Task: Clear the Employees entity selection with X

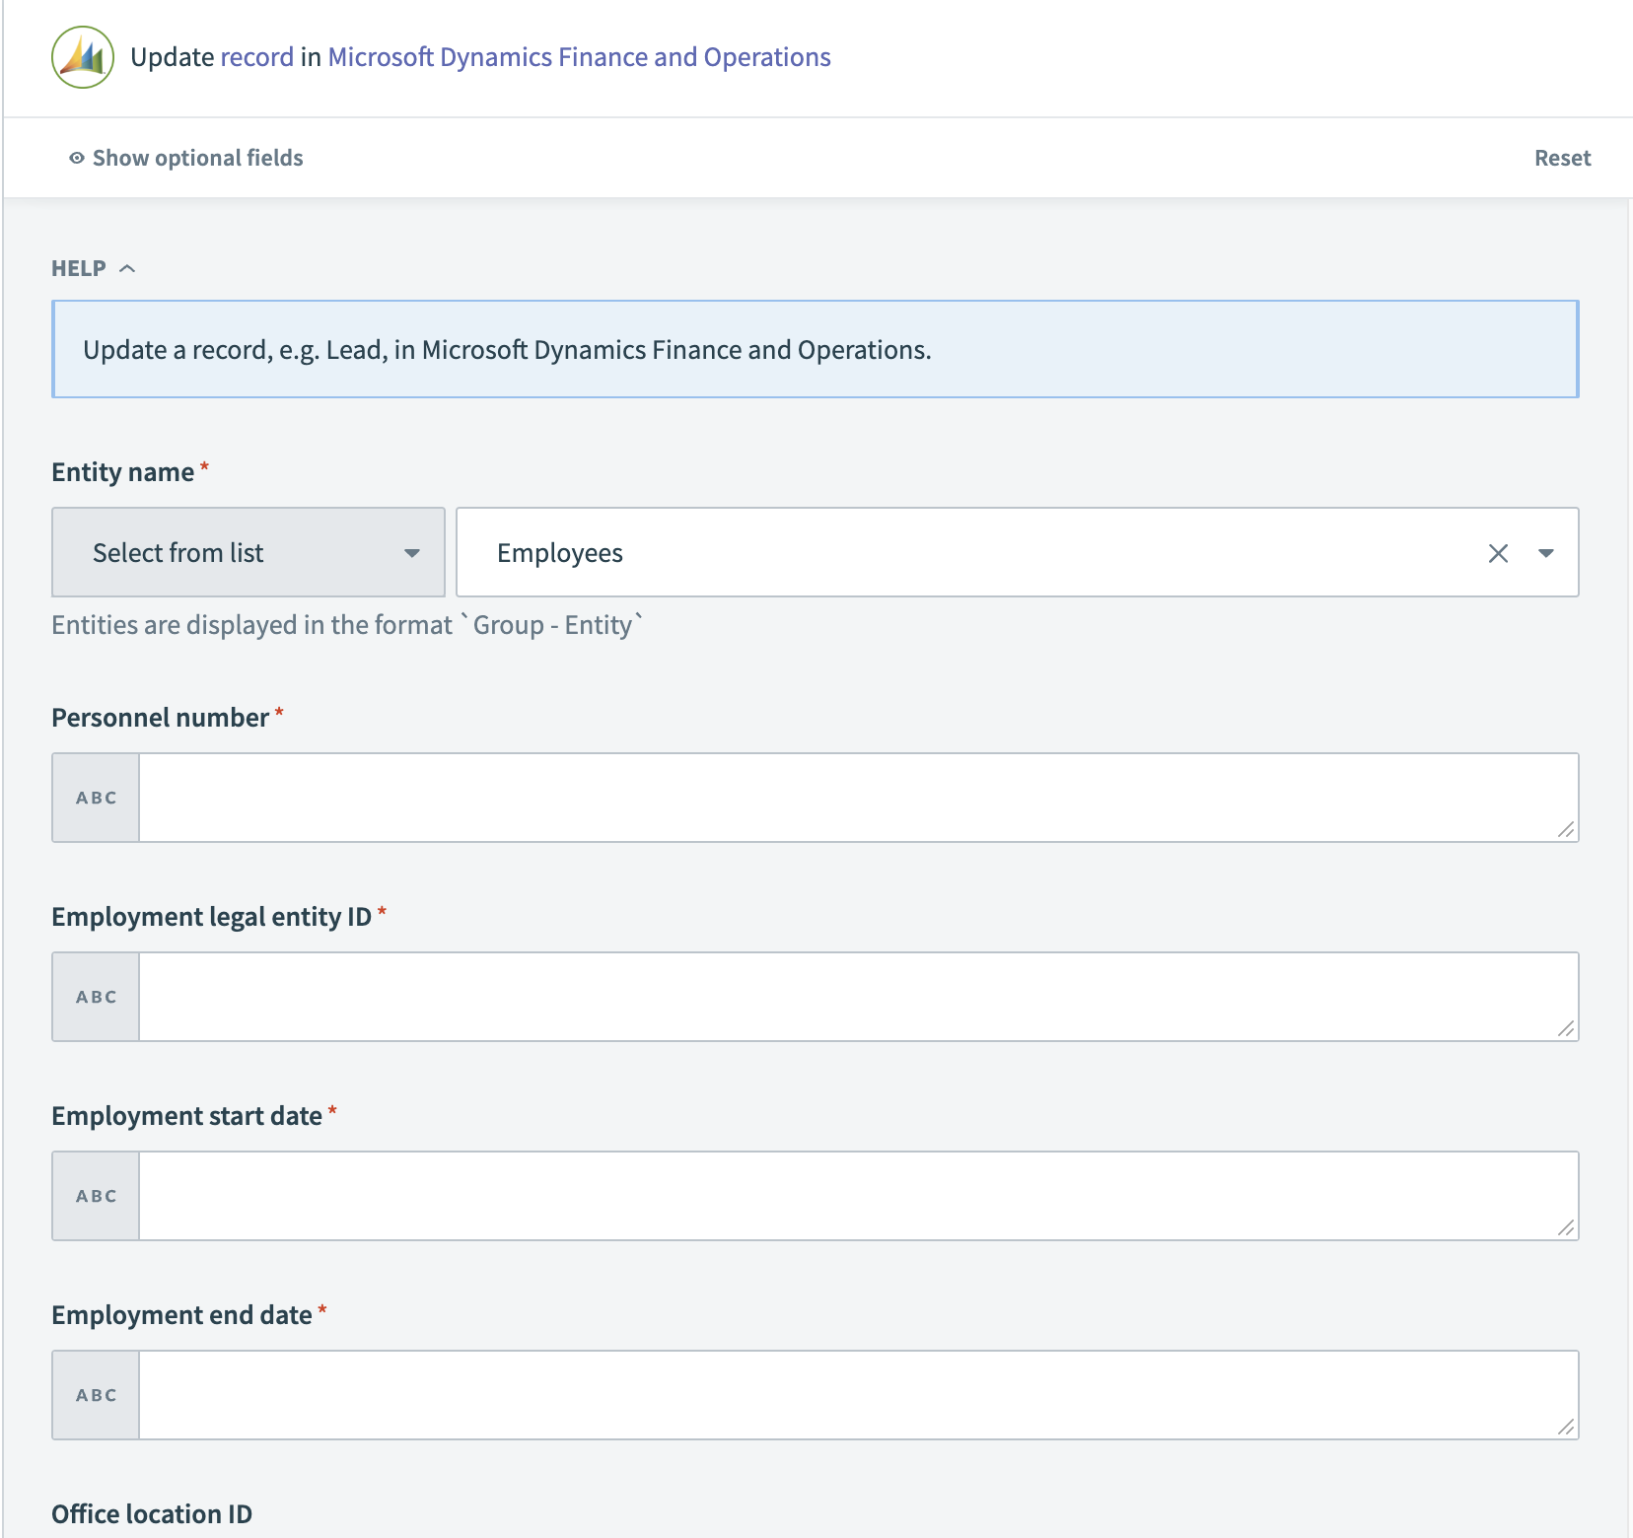Action: [x=1498, y=553]
